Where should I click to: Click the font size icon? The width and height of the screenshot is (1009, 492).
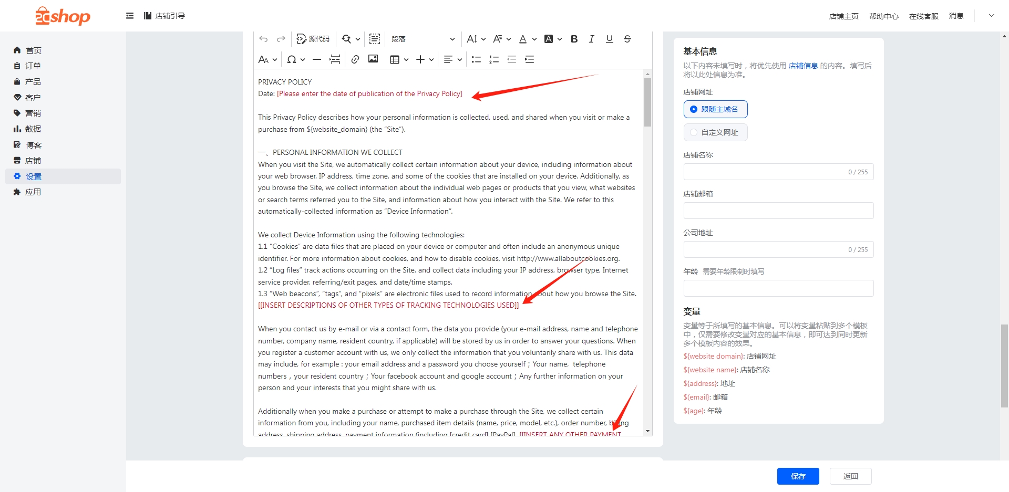(472, 39)
